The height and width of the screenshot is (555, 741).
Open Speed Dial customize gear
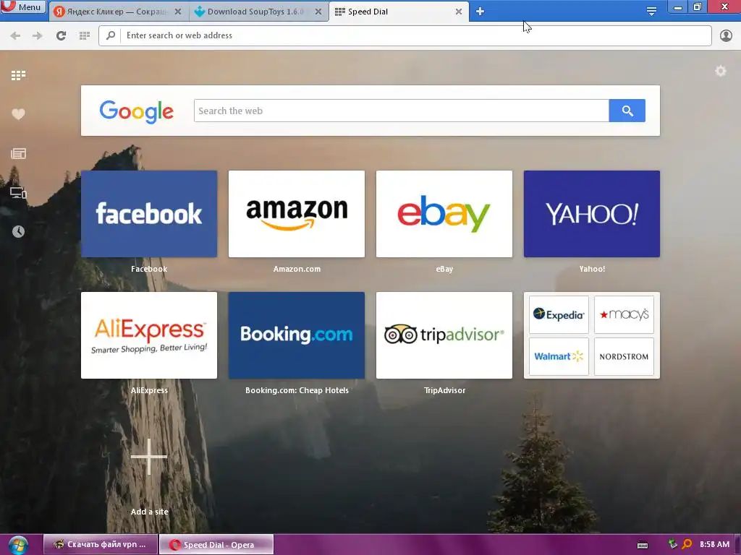(720, 71)
